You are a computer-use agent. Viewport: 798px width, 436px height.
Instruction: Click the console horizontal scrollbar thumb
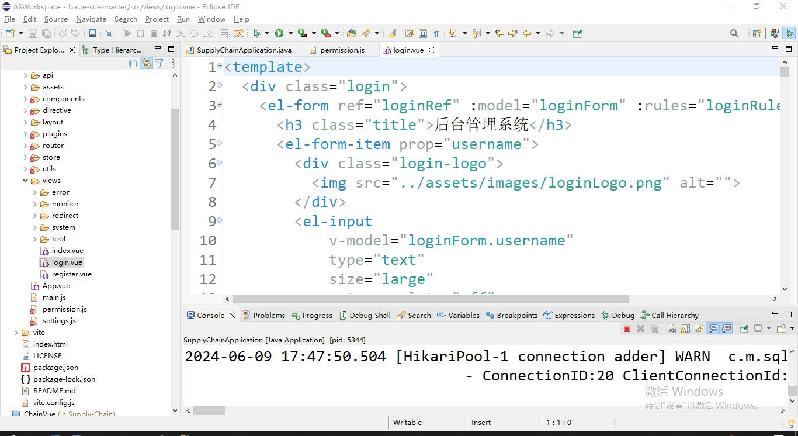point(209,411)
